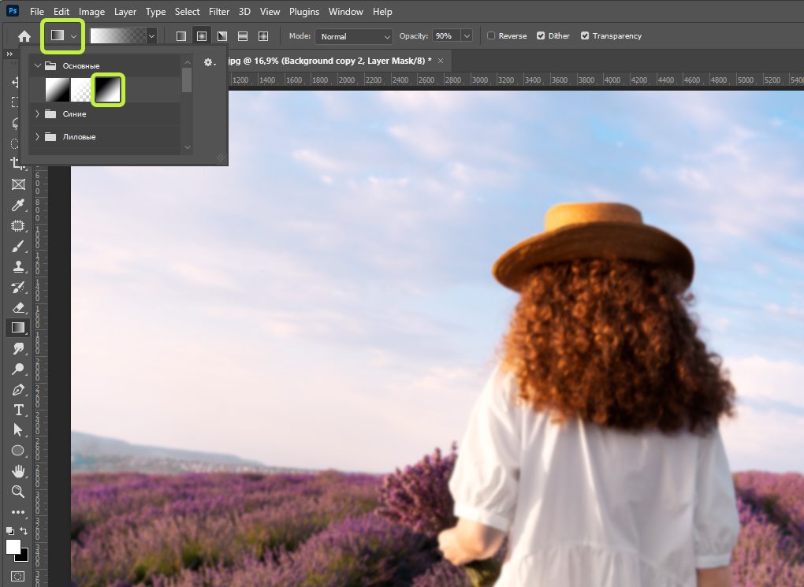Uncheck the Dither option
The image size is (804, 587).
tap(541, 36)
